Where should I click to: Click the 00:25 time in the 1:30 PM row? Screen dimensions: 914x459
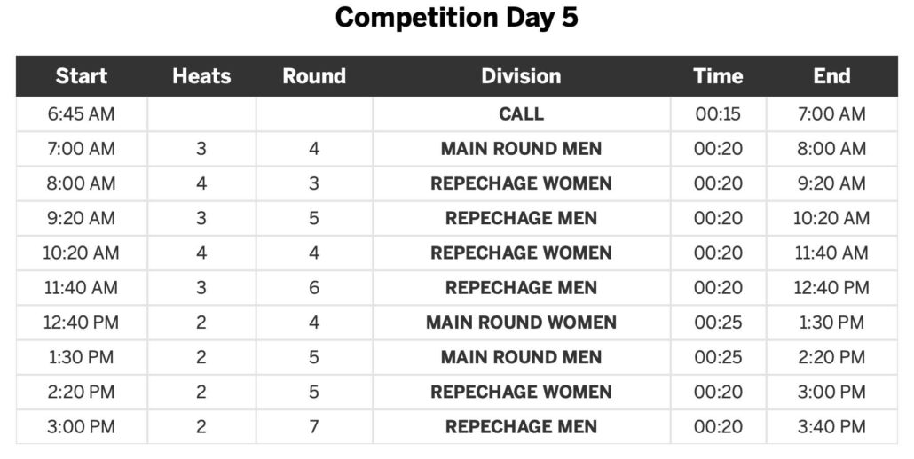[718, 357]
